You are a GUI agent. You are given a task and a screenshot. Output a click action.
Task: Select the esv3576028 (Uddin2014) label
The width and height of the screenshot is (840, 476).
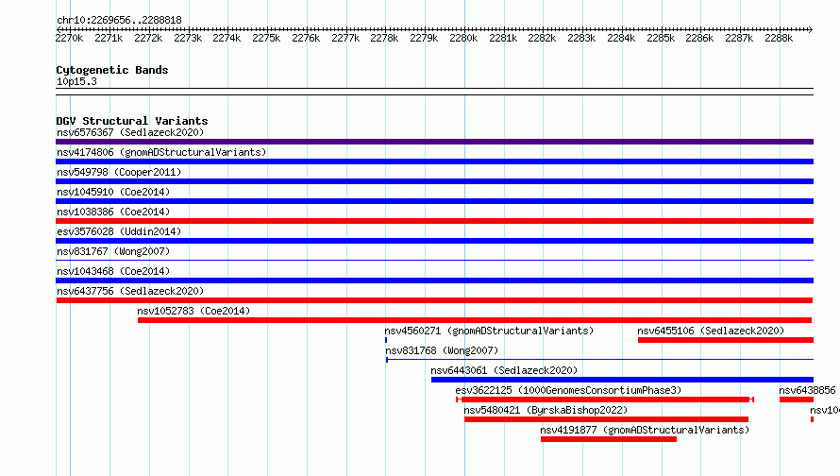click(119, 231)
